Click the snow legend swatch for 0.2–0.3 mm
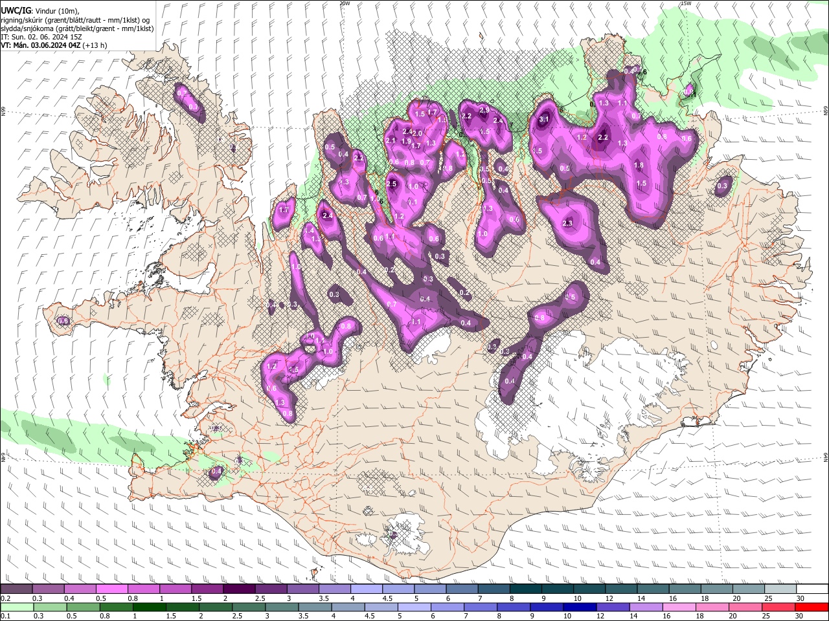Image resolution: width=829 pixels, height=621 pixels. 16,589
